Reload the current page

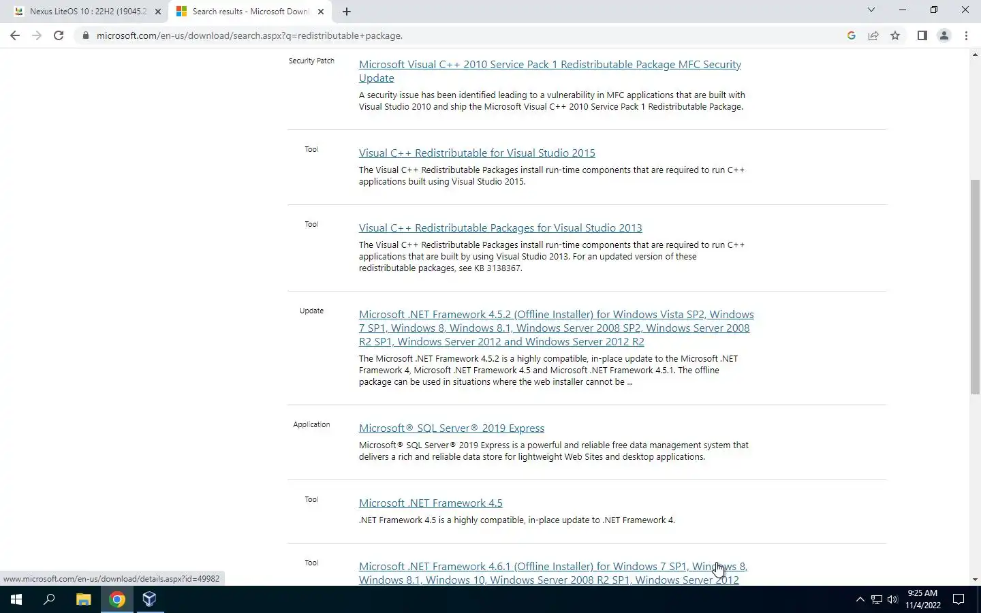pyautogui.click(x=59, y=35)
